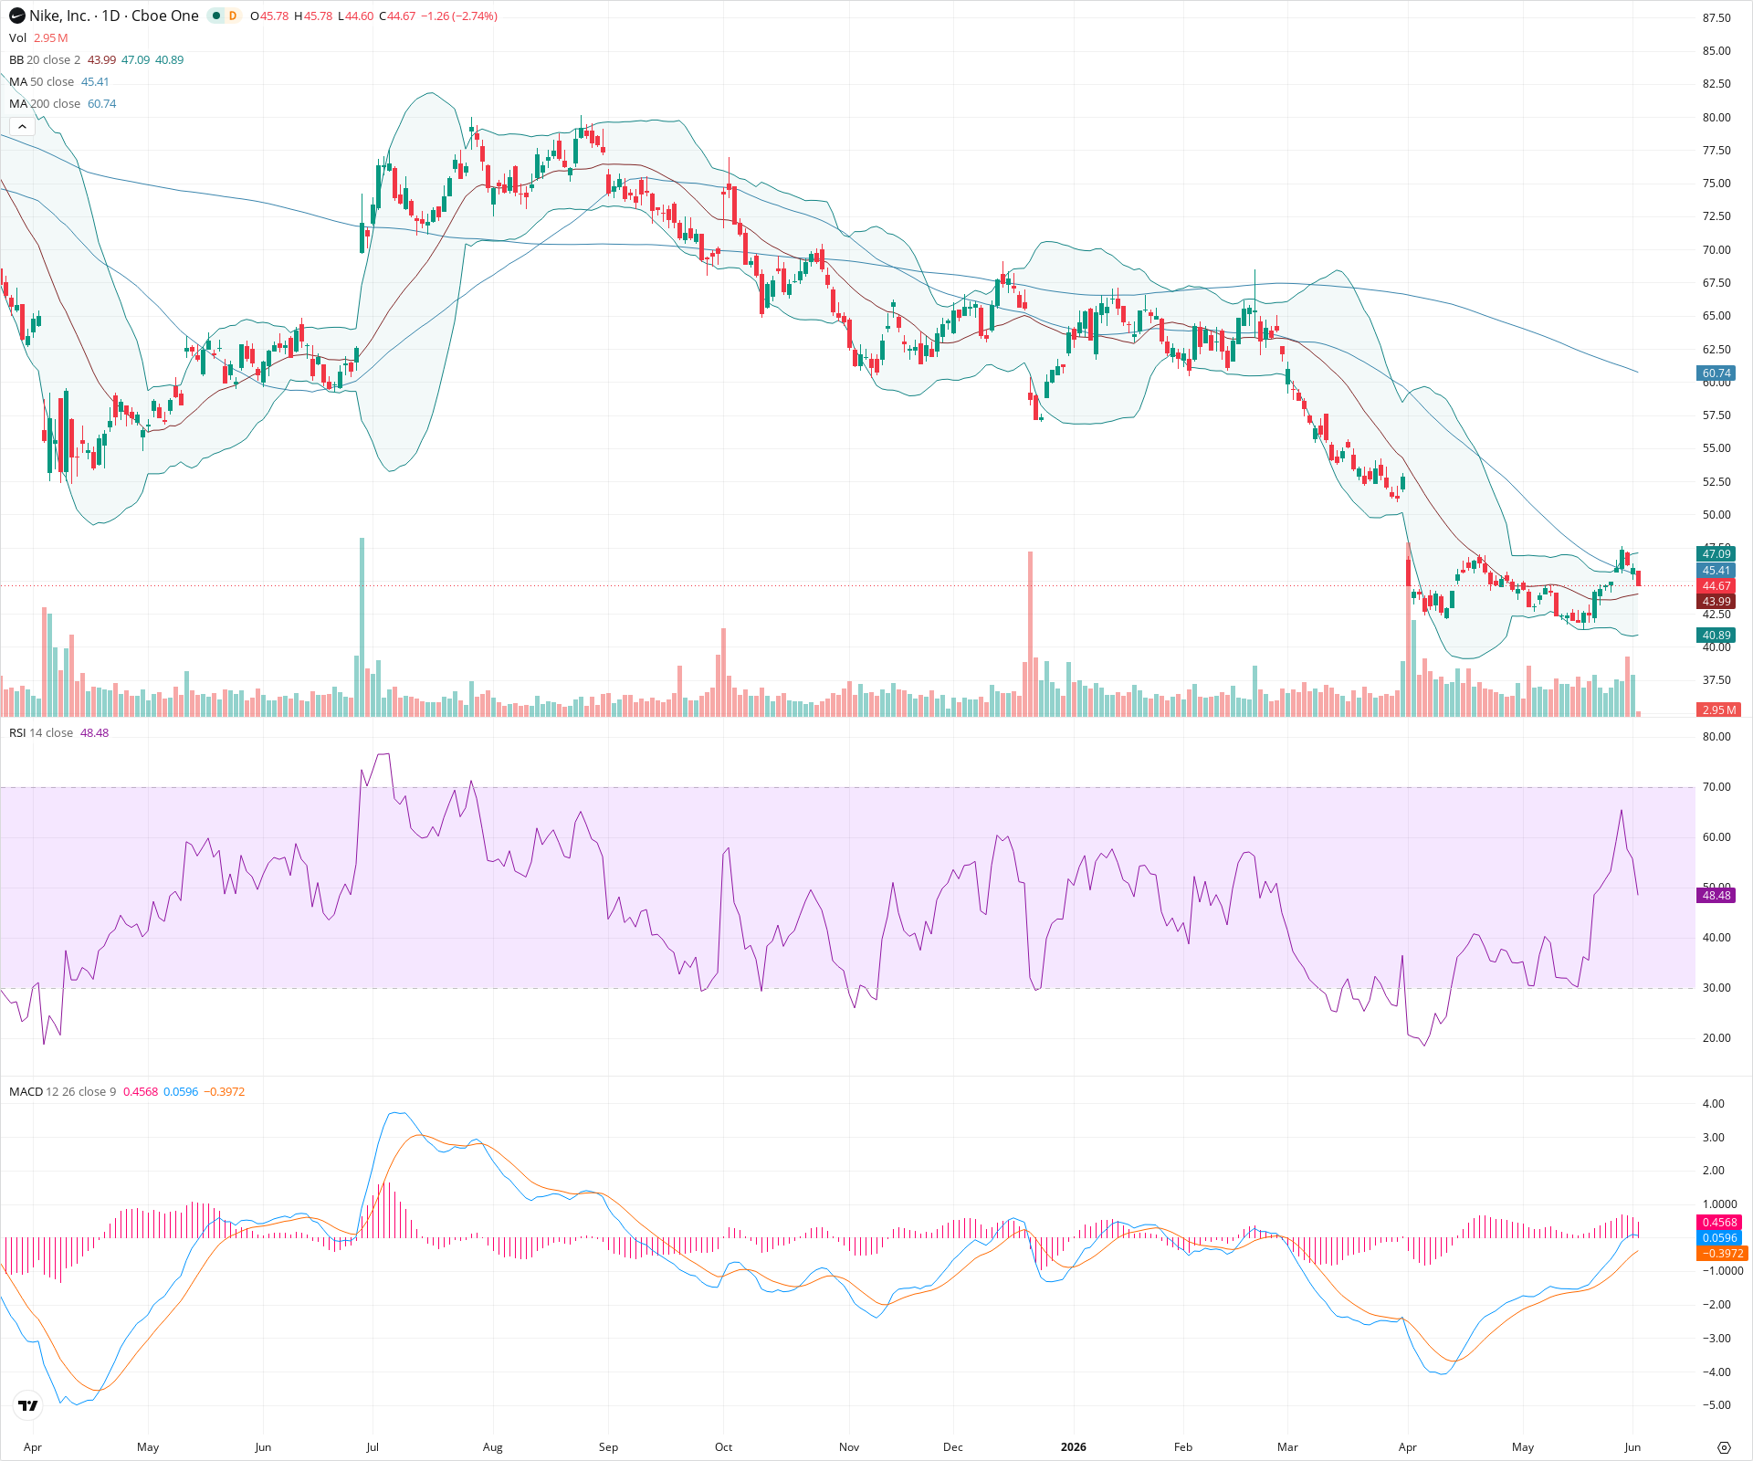Select the MA 50 close legend
The width and height of the screenshot is (1753, 1461).
pos(41,81)
